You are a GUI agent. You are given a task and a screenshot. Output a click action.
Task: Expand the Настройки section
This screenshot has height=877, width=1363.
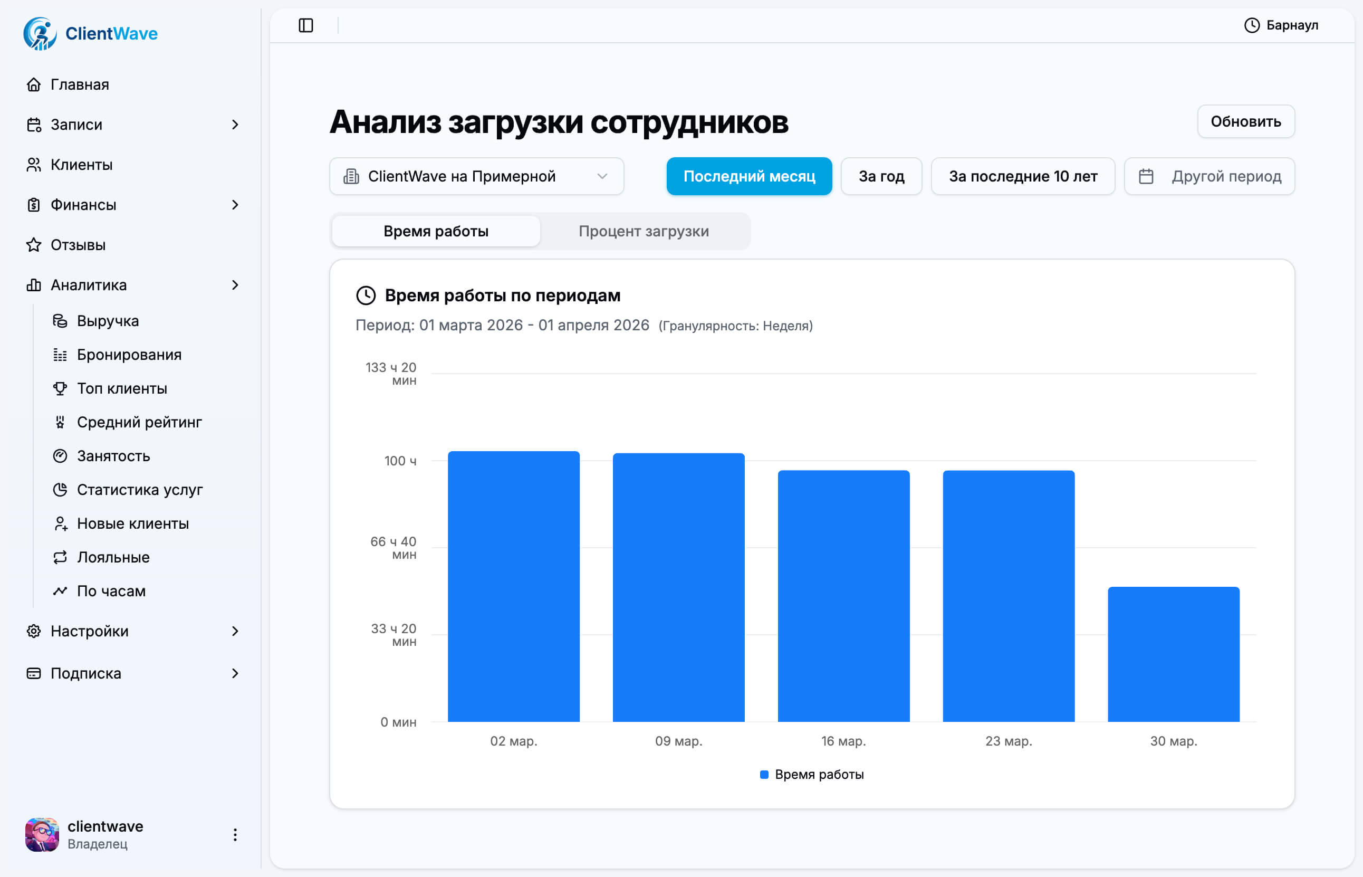(89, 631)
